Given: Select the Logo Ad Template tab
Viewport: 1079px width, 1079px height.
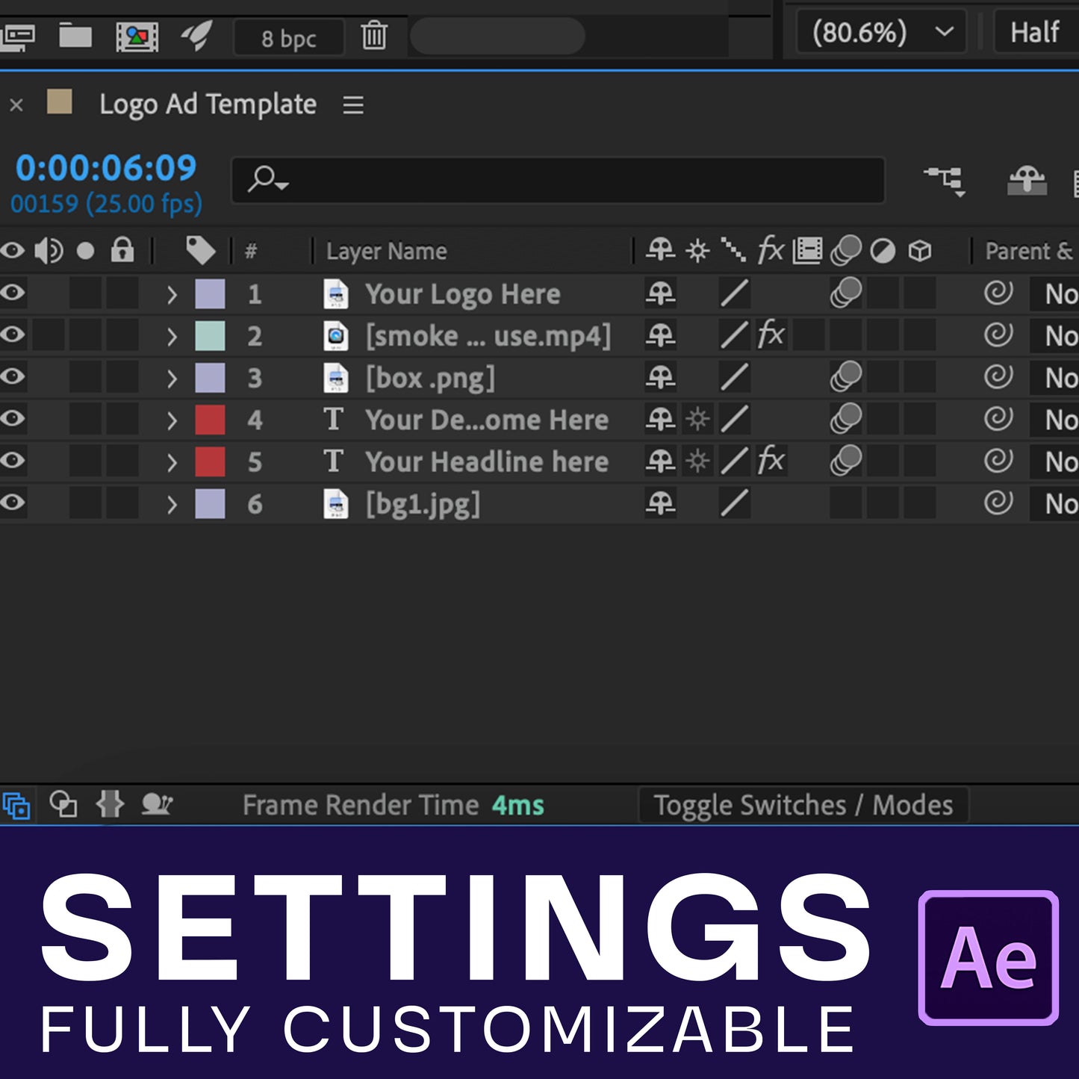Looking at the screenshot, I should coord(208,105).
